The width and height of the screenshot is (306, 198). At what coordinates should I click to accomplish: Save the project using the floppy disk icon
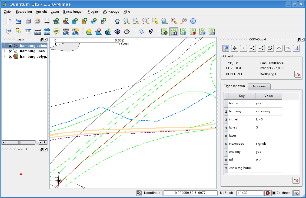coord(28,21)
